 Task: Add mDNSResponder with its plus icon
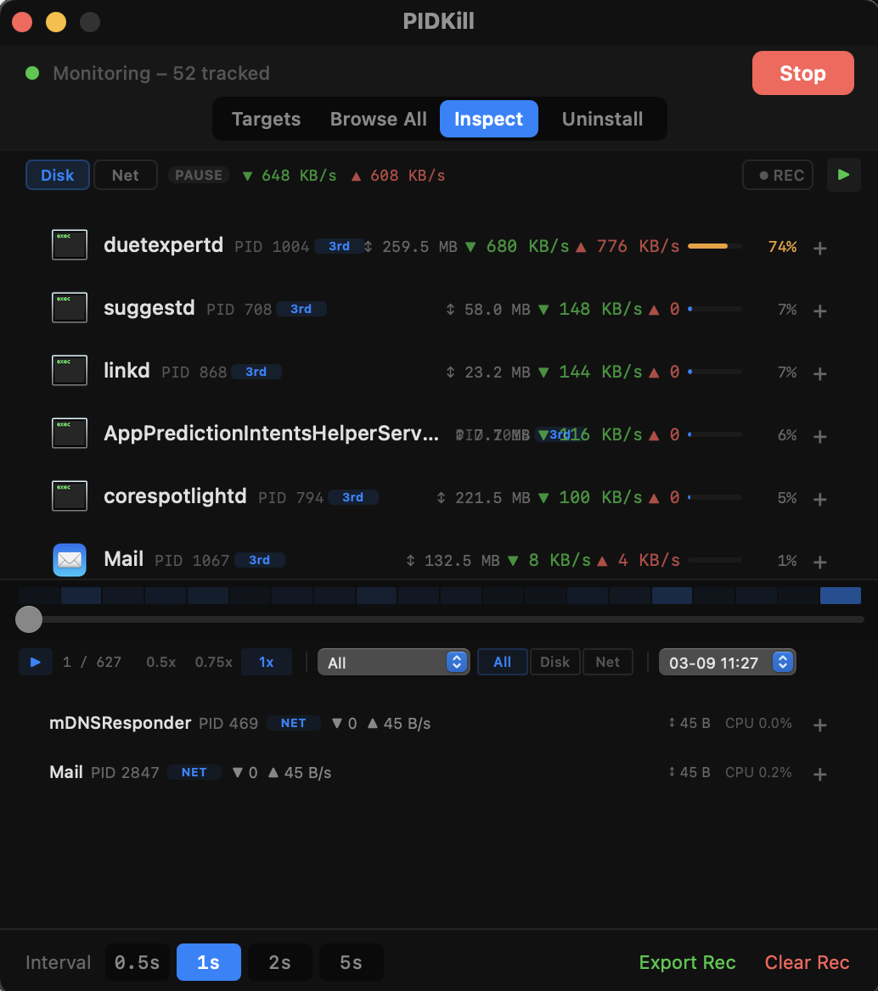pos(819,725)
